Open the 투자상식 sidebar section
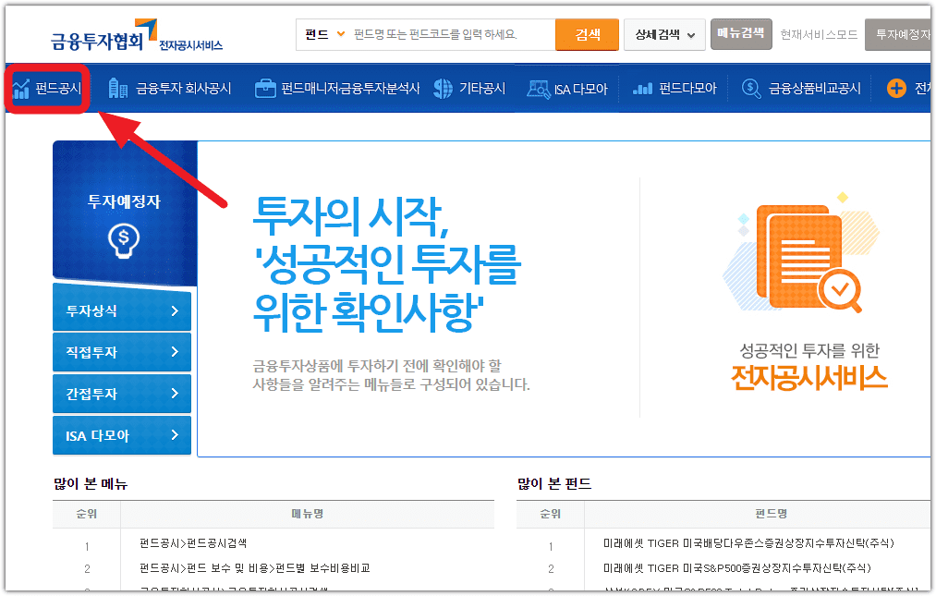The height and width of the screenshot is (596, 936). [121, 310]
